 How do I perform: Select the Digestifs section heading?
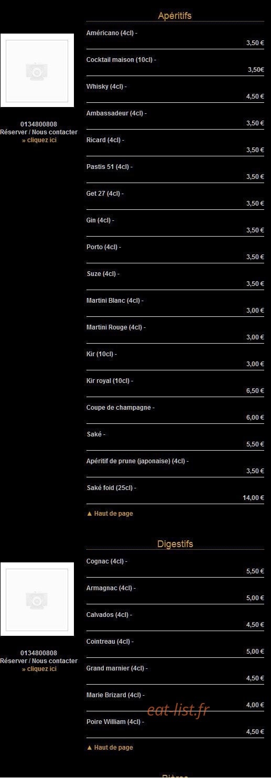coord(175,544)
